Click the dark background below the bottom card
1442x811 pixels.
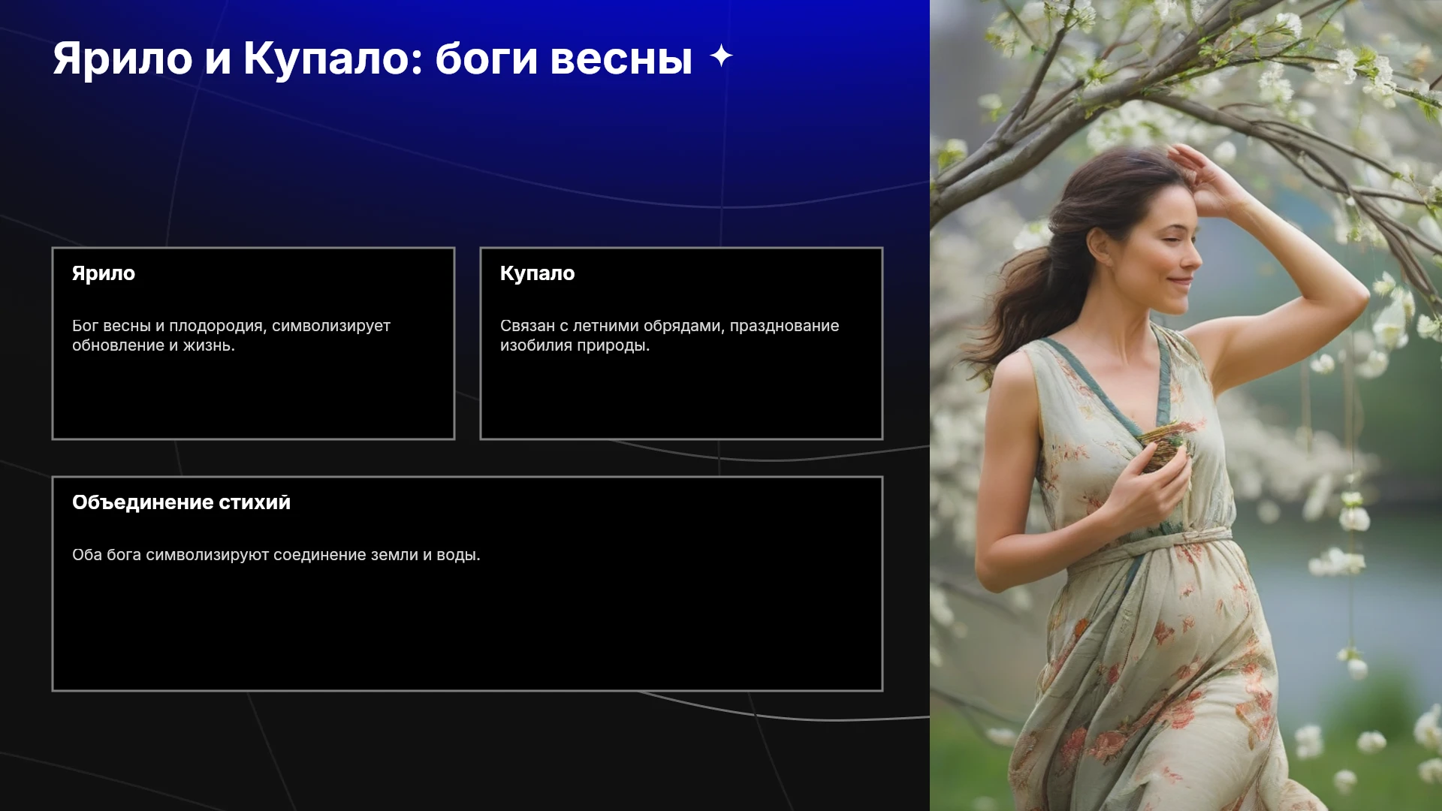click(466, 751)
